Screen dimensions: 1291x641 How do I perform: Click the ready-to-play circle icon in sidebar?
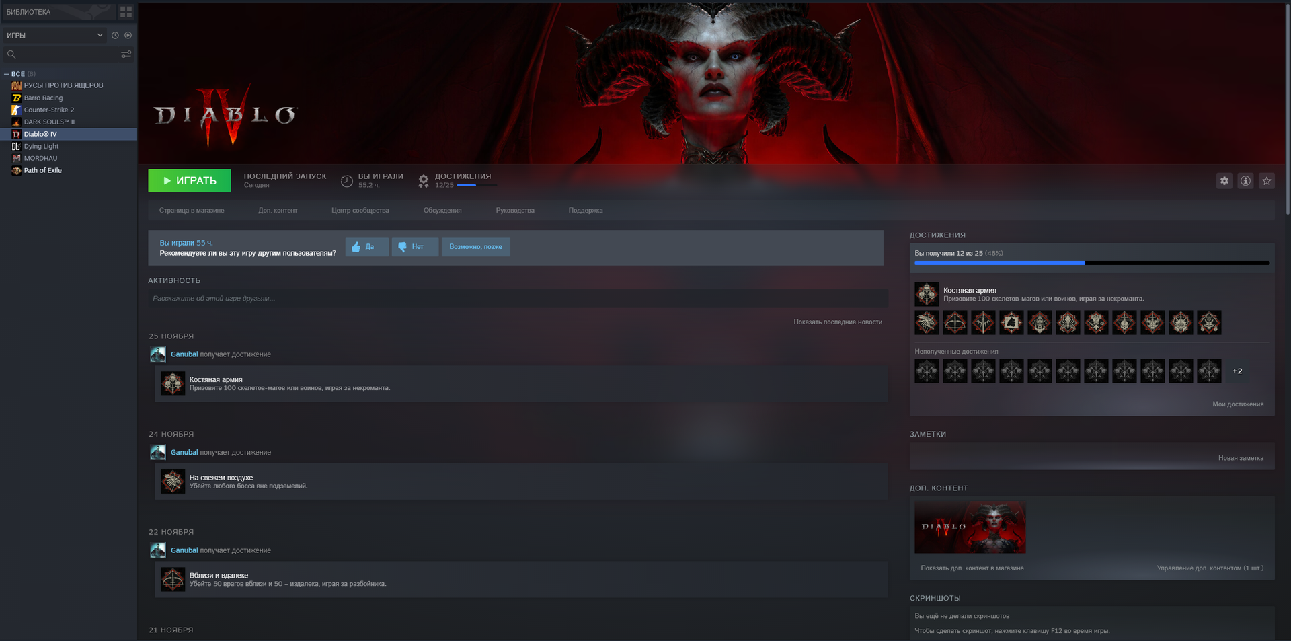[128, 35]
